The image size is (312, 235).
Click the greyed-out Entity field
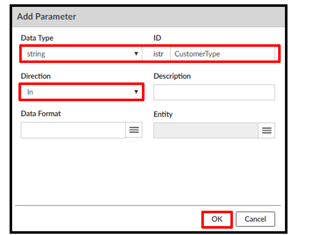(x=206, y=131)
